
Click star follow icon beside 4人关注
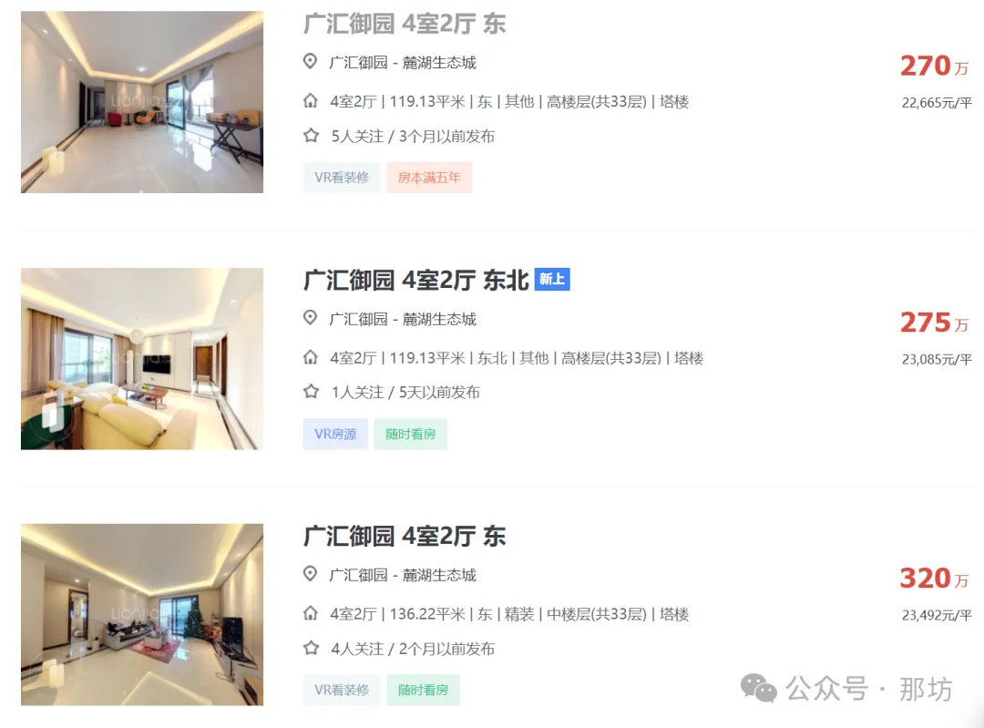(312, 648)
